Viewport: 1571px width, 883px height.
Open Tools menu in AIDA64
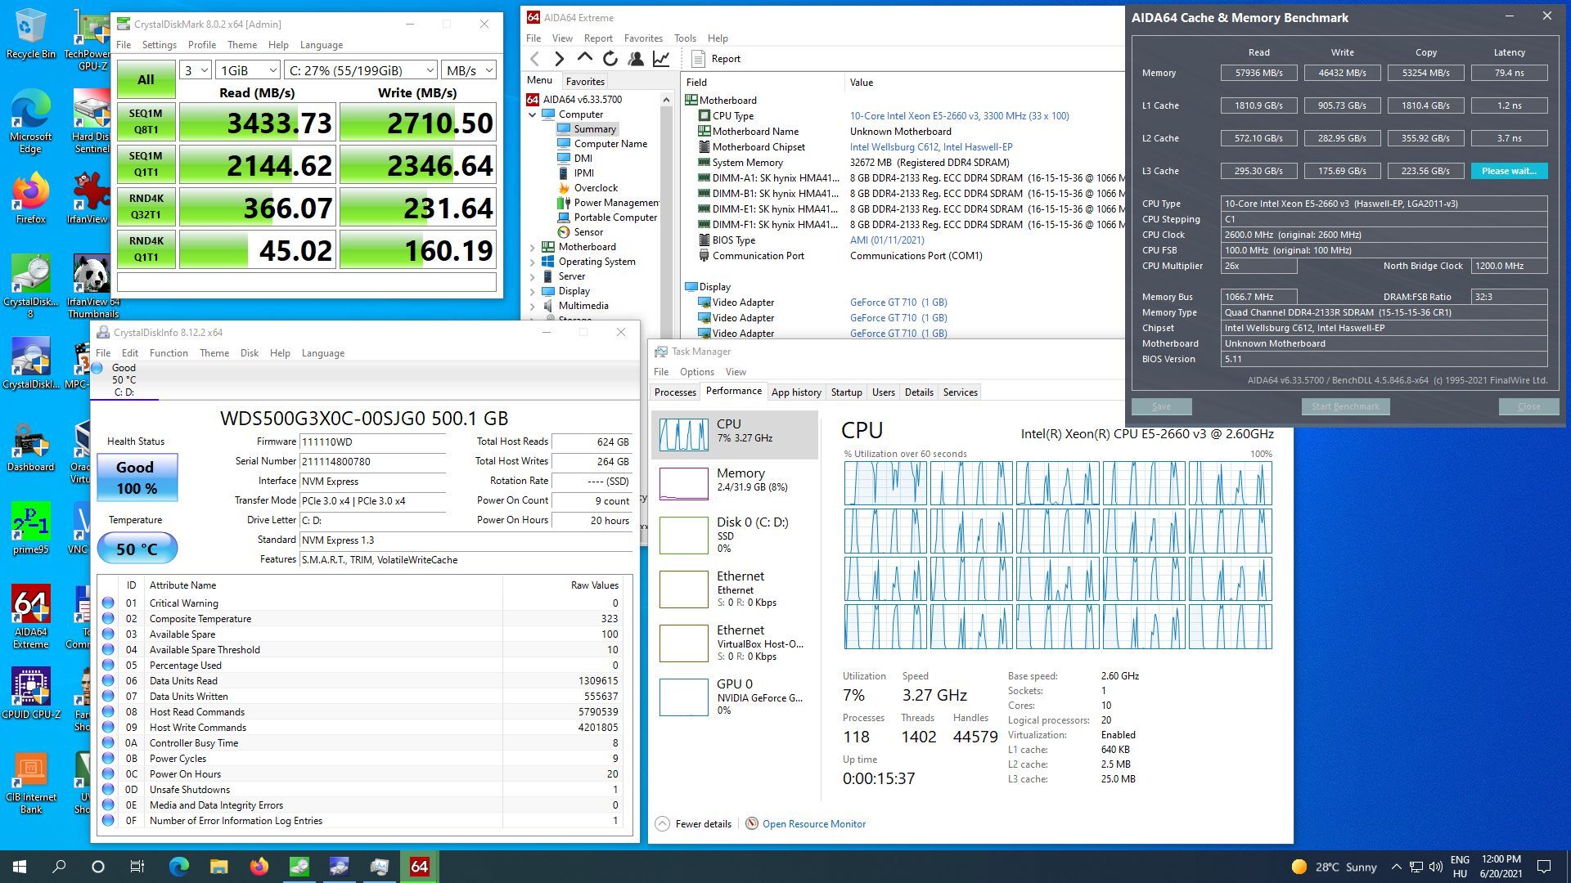click(685, 38)
